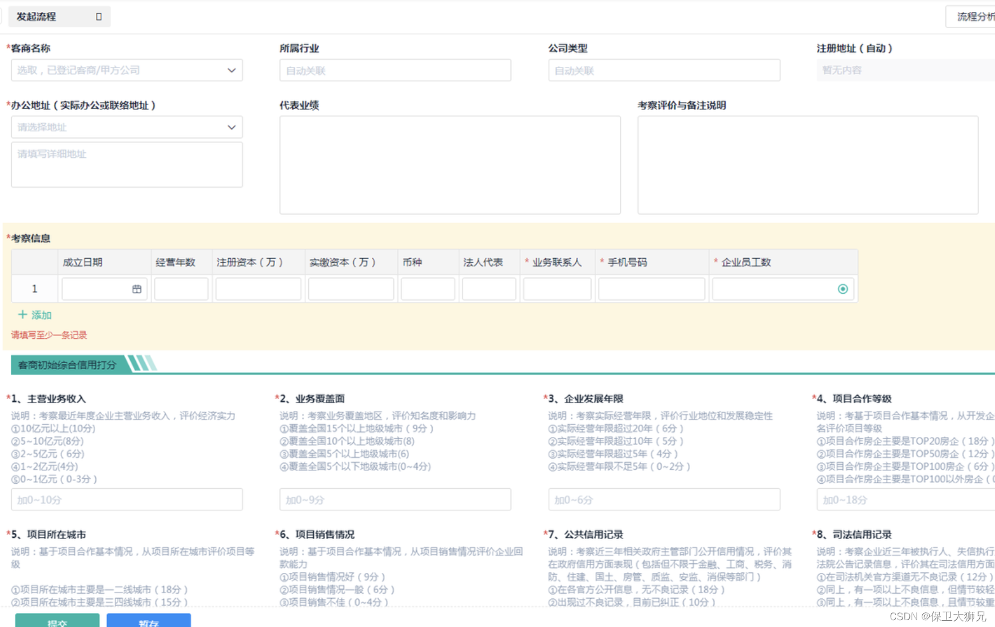Switch to the 发起流程 tab
This screenshot has width=995, height=627.
(x=59, y=17)
